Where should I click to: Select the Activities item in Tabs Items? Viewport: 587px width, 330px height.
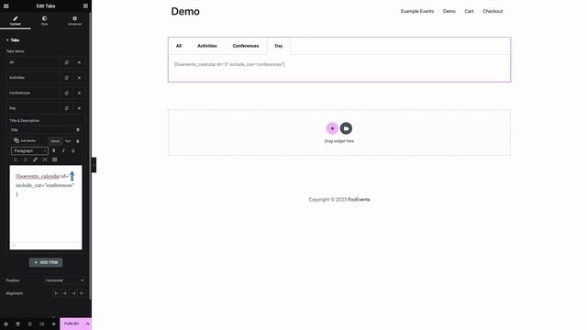click(x=33, y=78)
